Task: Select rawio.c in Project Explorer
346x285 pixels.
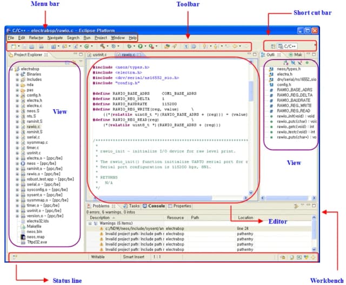Action: click(33, 127)
